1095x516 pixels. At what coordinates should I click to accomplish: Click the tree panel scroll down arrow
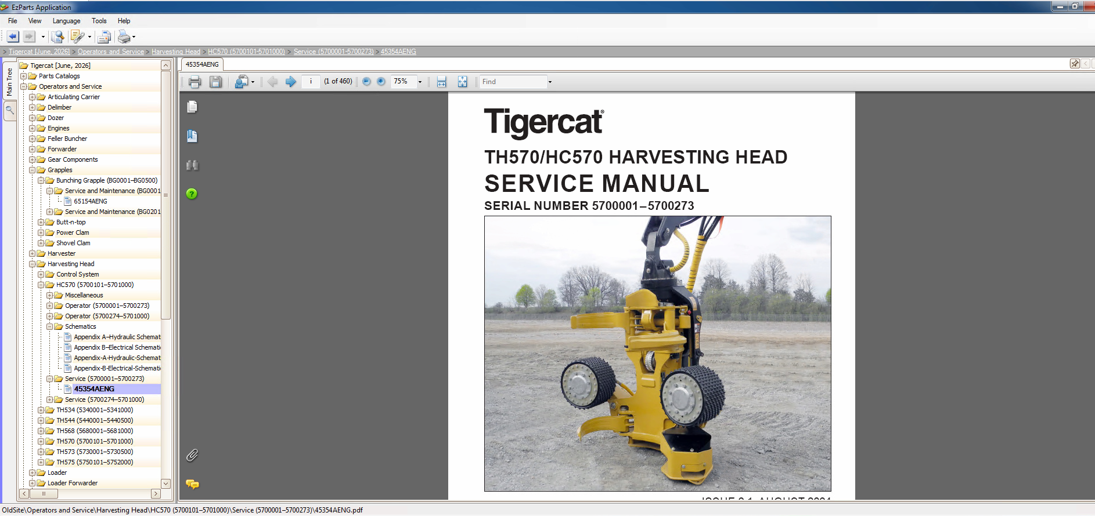(x=165, y=484)
